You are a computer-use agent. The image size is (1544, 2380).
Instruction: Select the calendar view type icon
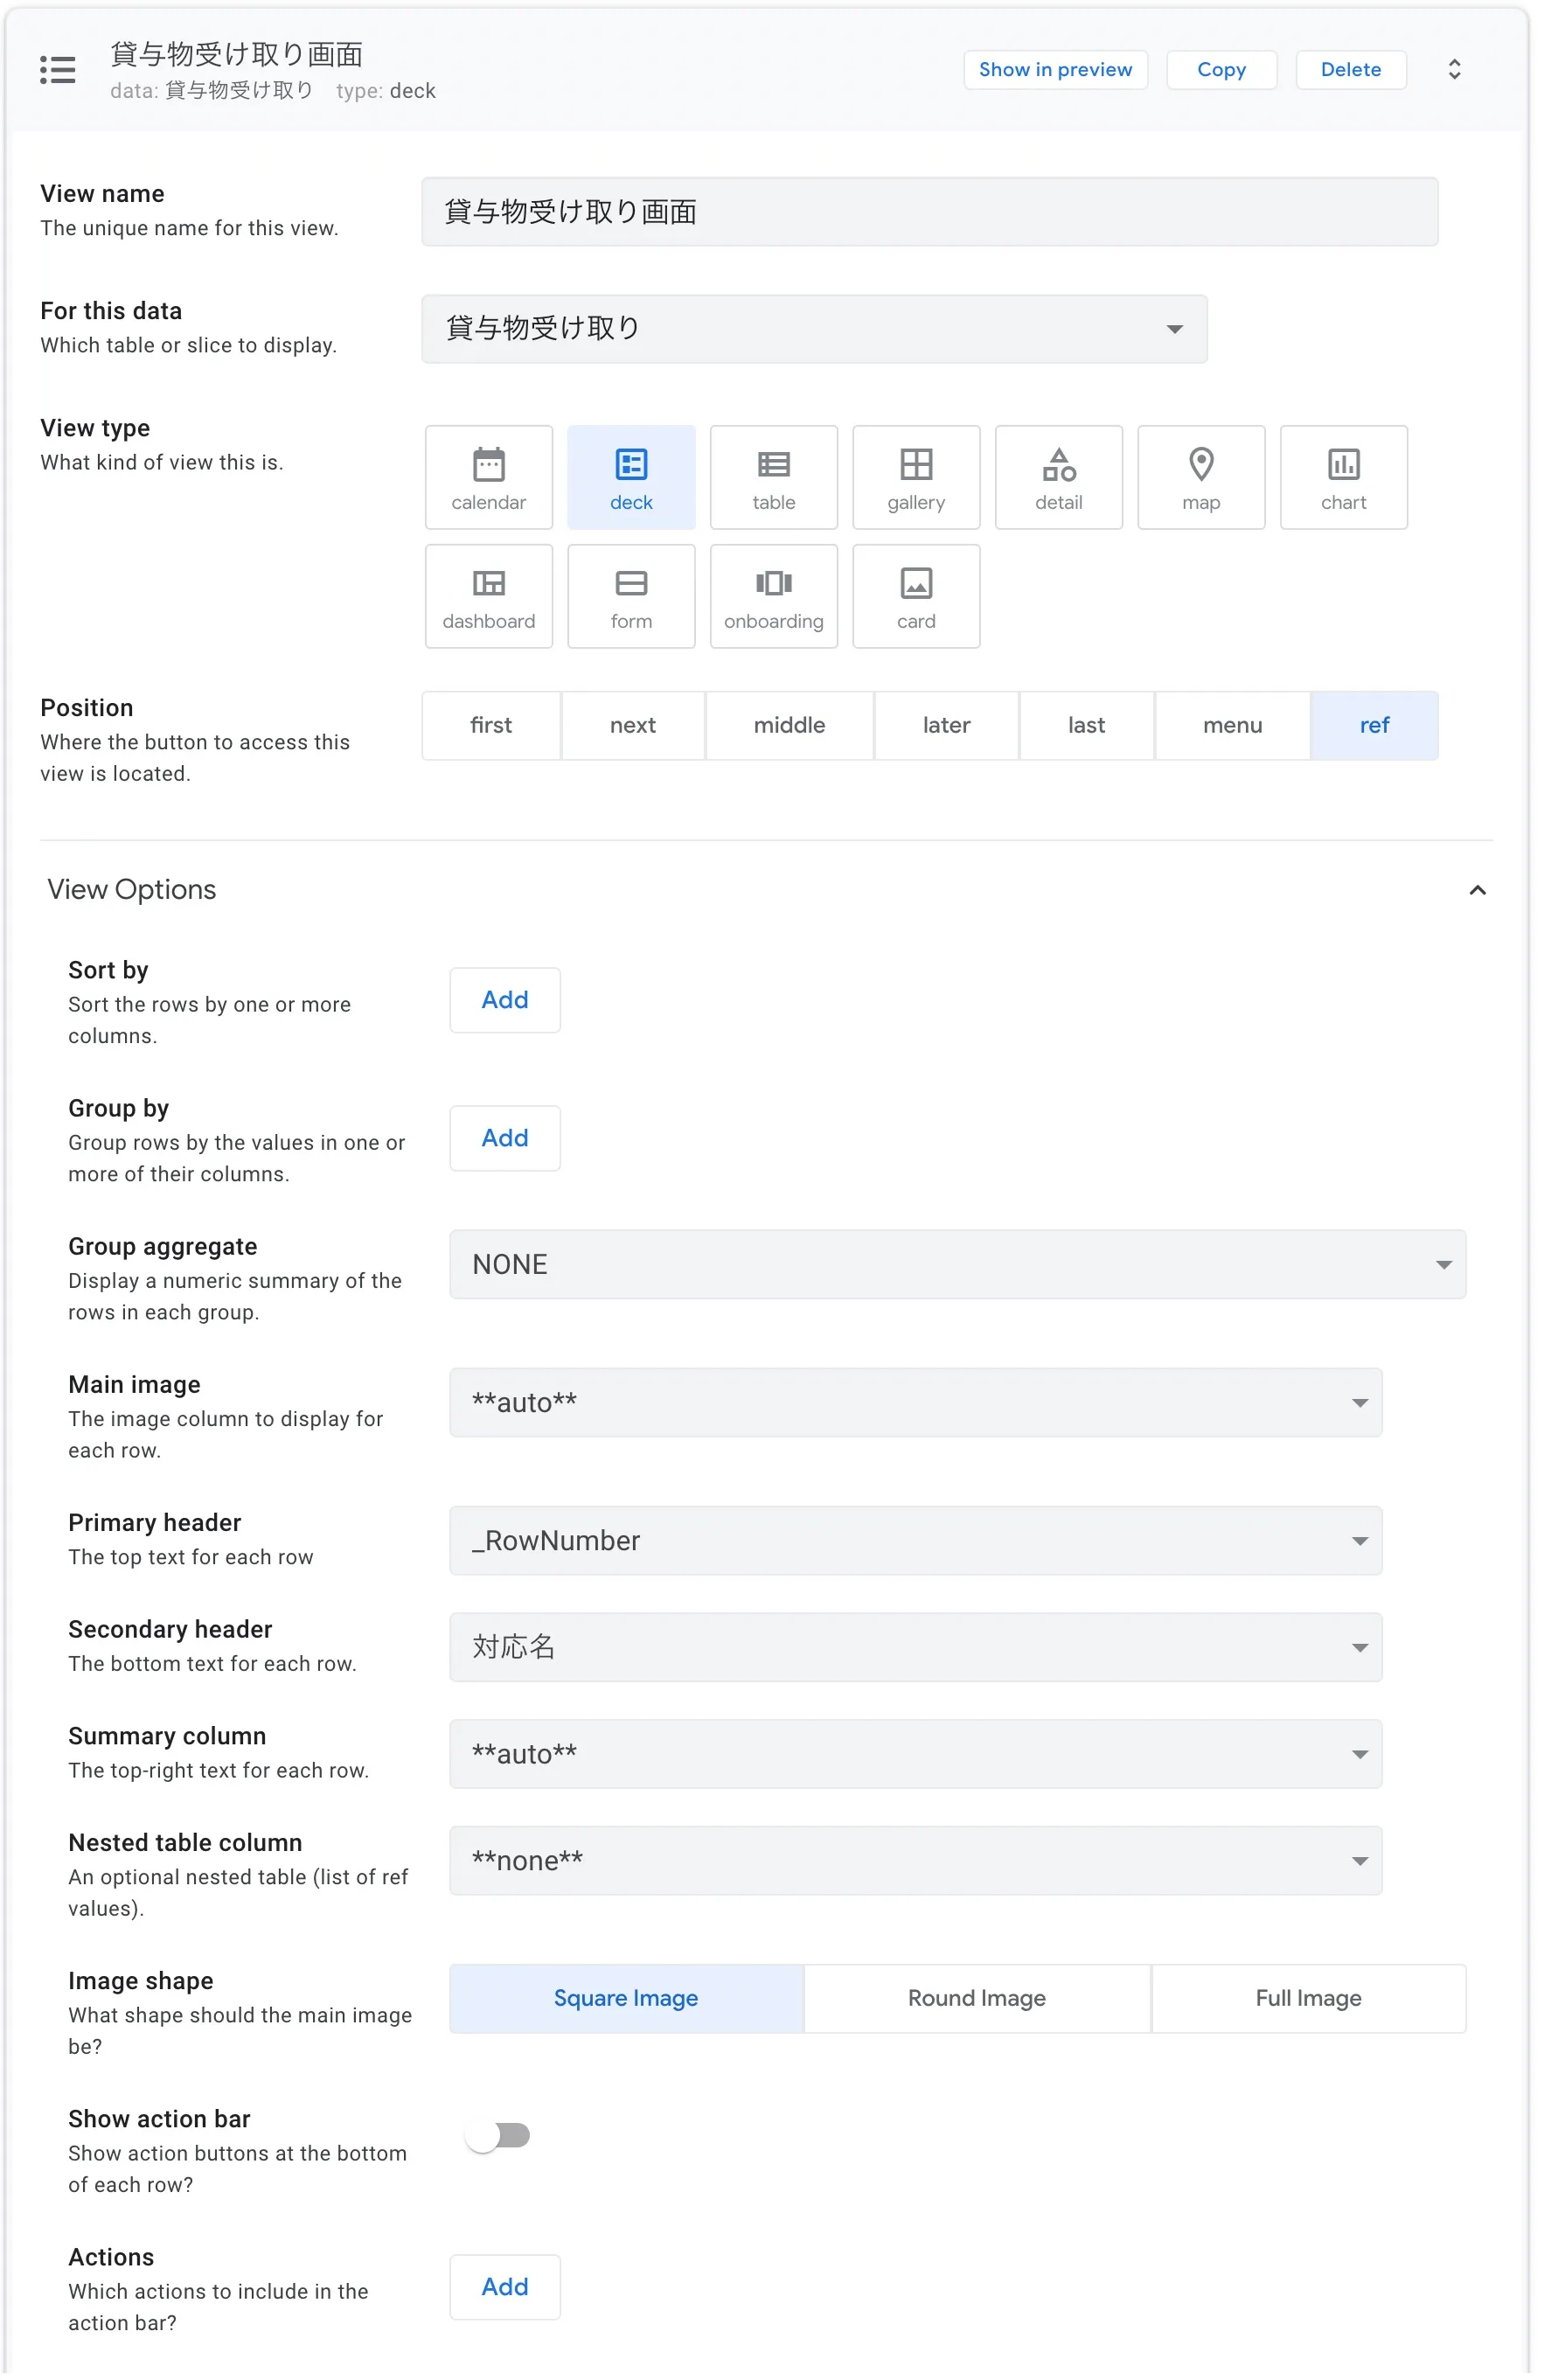[x=488, y=477]
